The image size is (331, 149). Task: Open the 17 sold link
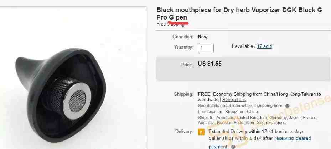pyautogui.click(x=264, y=46)
